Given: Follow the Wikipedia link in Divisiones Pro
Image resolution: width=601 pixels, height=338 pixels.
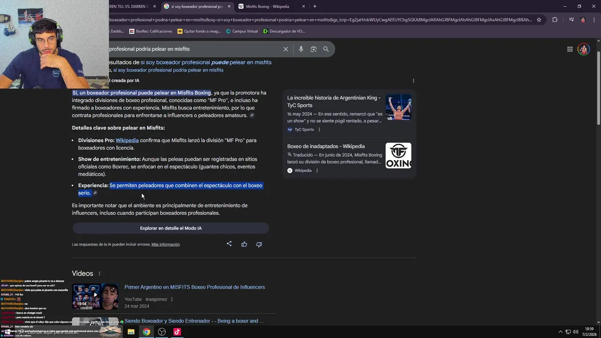Looking at the screenshot, I should point(127,140).
